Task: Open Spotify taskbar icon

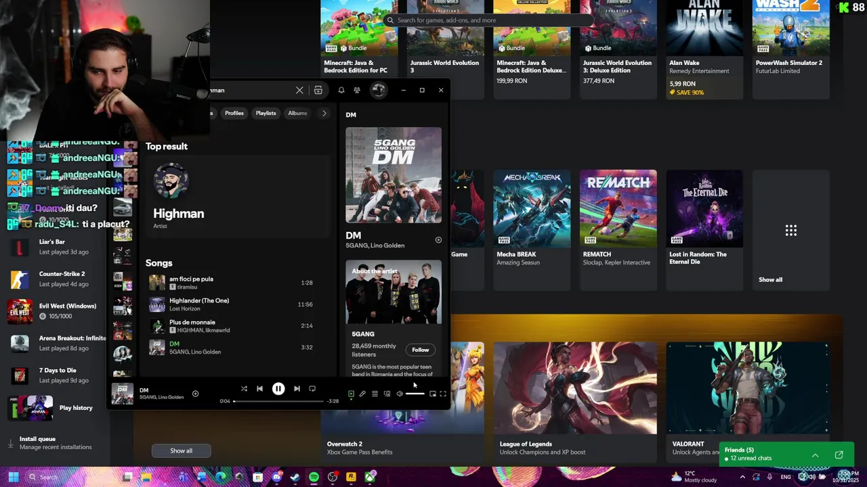Action: 314,477
